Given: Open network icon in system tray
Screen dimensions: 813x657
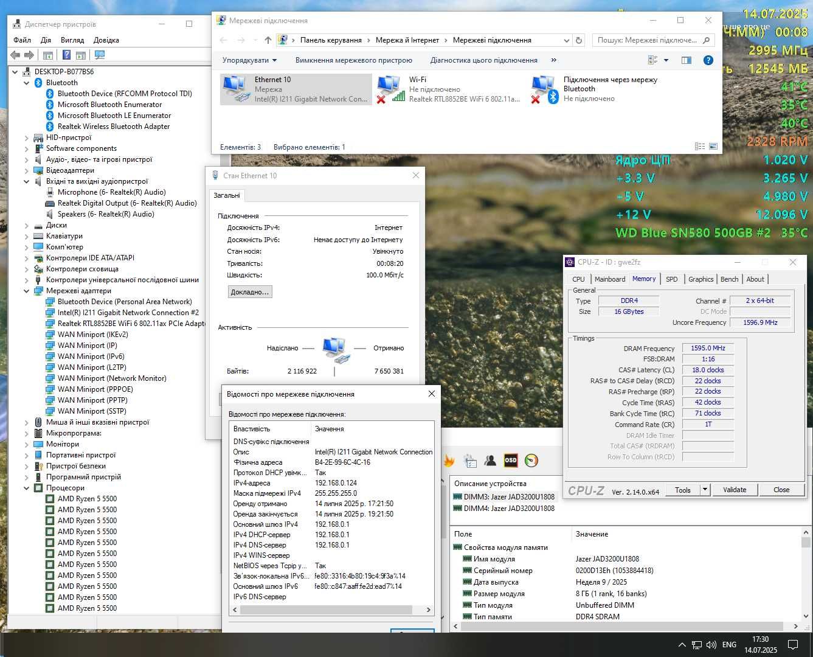Looking at the screenshot, I should pos(696,645).
